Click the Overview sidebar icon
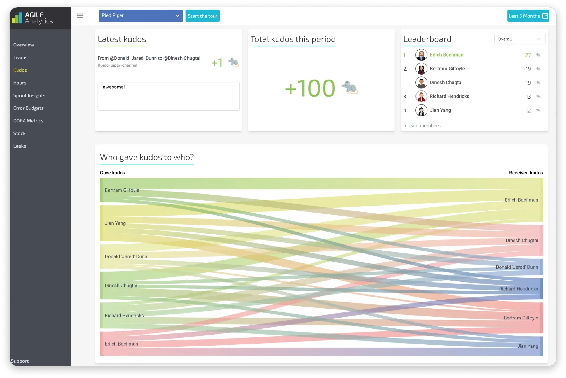Screen dimensions: 566x378 point(24,44)
